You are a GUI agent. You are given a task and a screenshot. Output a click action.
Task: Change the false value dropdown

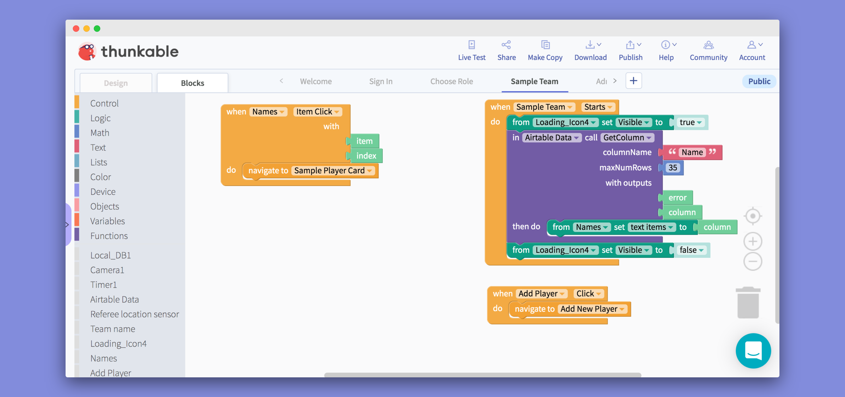pyautogui.click(x=691, y=250)
